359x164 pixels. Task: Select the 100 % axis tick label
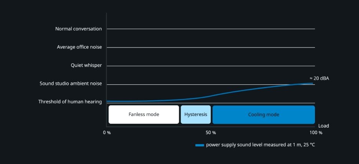[x=316, y=133]
